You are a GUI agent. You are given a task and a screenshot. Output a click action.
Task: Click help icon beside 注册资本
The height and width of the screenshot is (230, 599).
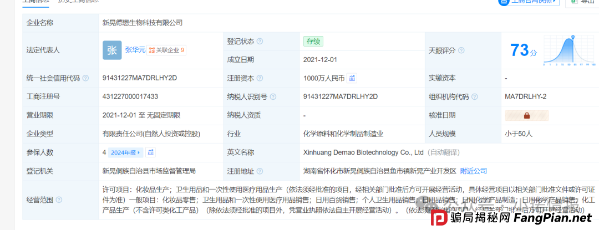pos(260,78)
